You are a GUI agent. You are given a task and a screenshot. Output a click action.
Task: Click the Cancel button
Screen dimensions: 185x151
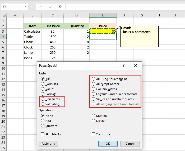pyautogui.click(x=130, y=144)
